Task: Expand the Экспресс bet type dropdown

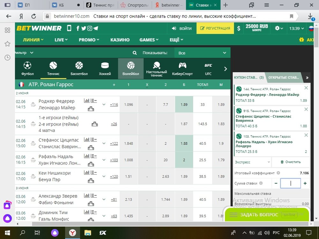Action: click(x=252, y=162)
